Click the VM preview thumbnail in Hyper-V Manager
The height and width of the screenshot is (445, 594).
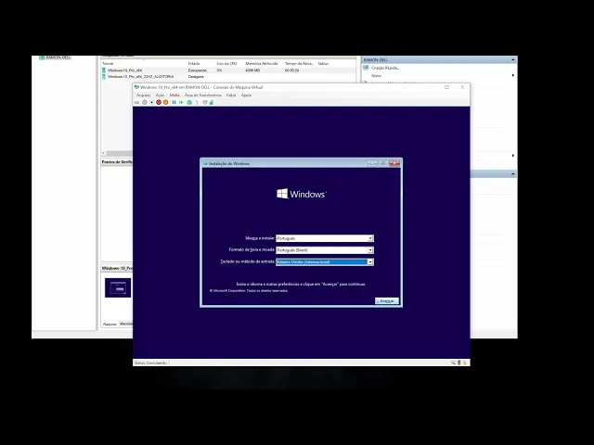118,287
